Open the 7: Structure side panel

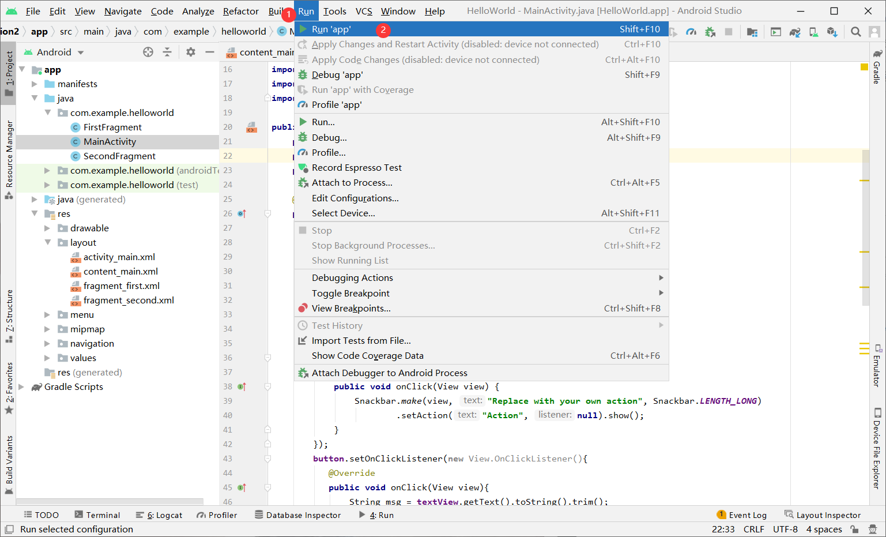[x=9, y=316]
